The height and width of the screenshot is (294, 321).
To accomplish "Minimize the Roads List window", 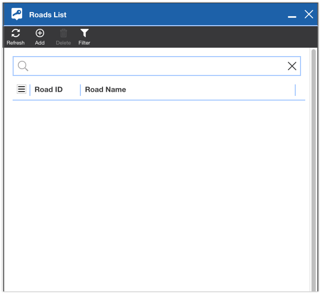I will [292, 17].
